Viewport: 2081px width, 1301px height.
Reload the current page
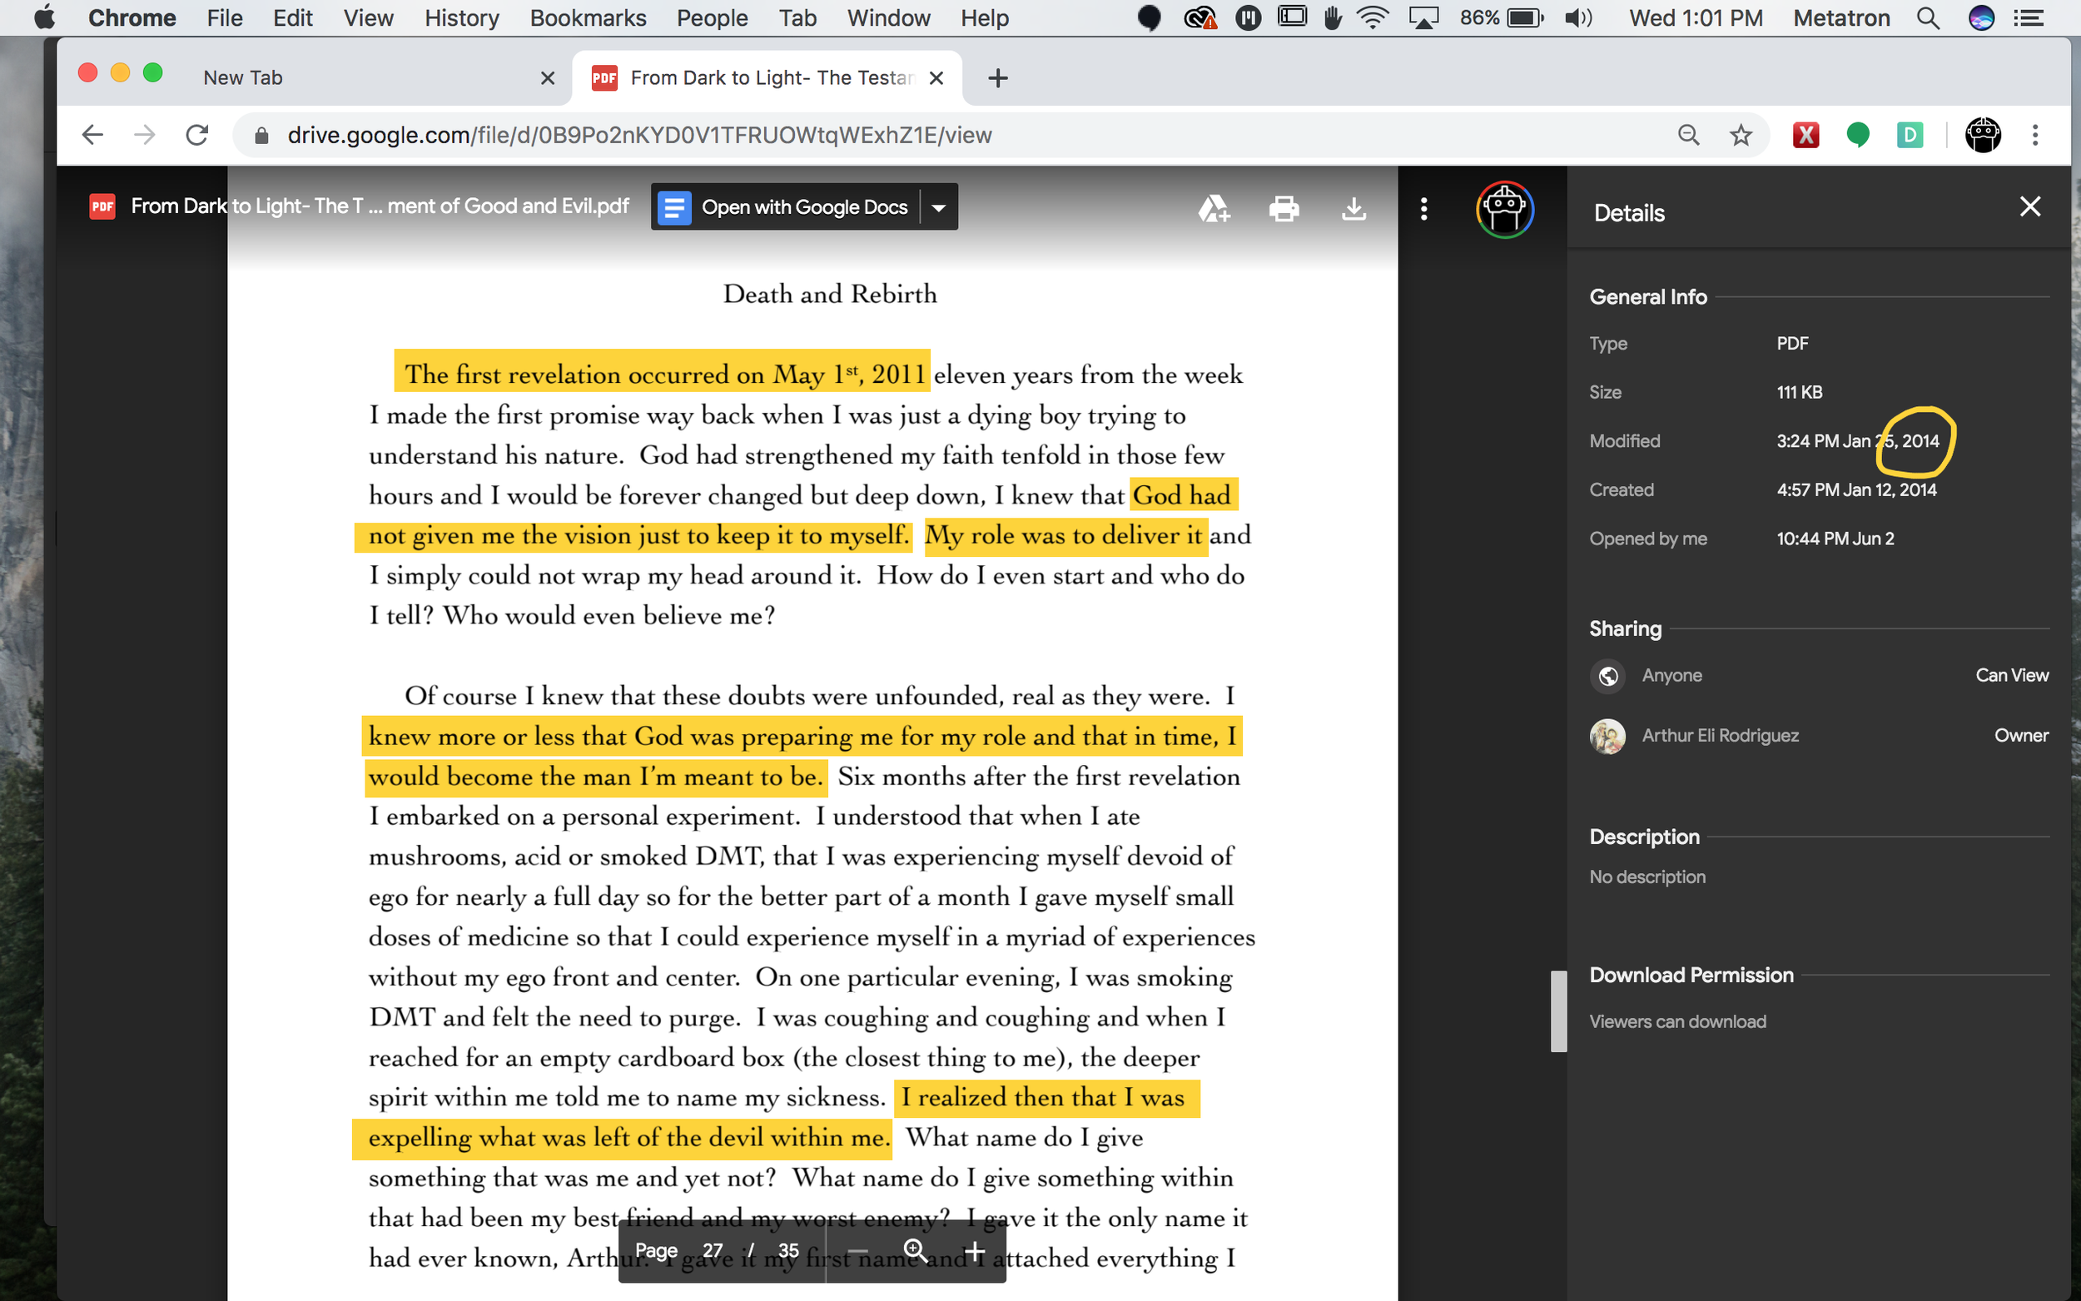point(197,135)
